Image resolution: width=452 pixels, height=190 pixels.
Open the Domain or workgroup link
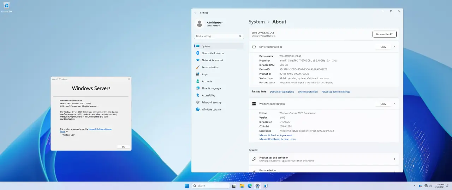point(282,92)
